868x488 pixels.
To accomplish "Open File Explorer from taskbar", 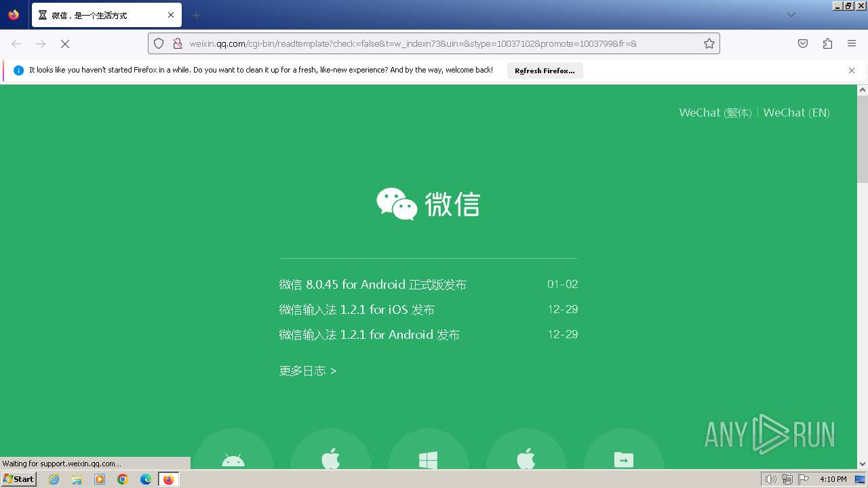I will pyautogui.click(x=77, y=479).
